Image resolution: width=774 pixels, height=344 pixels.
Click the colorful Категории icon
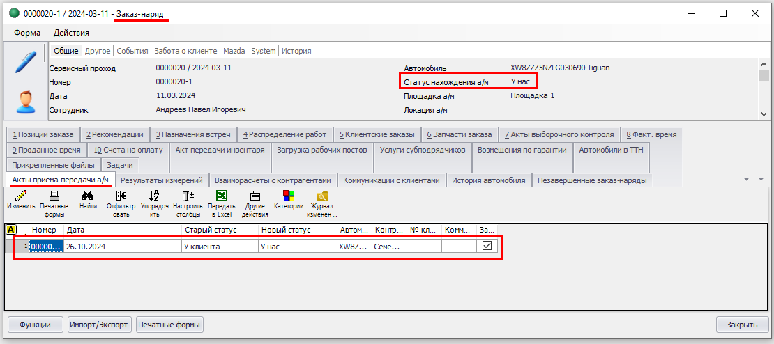(x=288, y=196)
